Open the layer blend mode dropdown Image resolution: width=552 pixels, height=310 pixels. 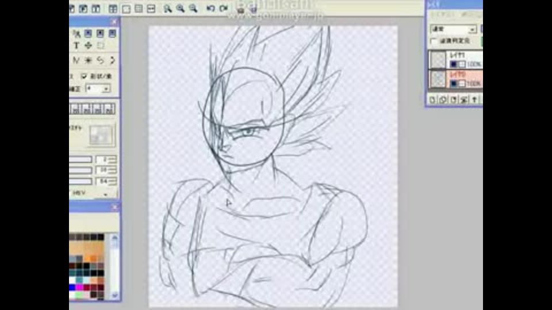tap(454, 29)
